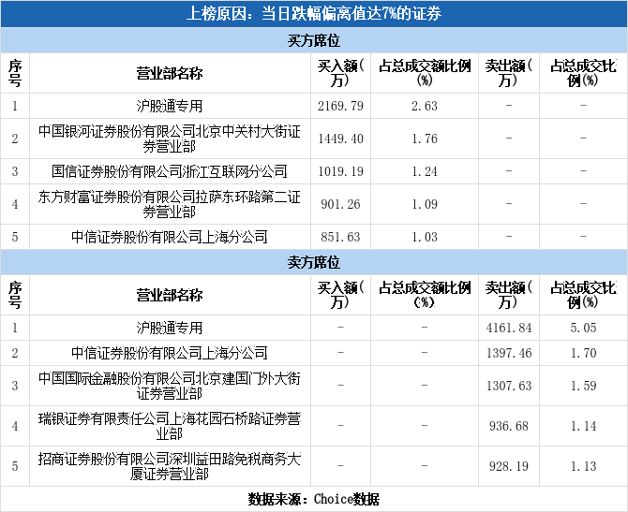Click percentage value 1.76
Image resolution: width=628 pixels, height=512 pixels.
pos(425,139)
